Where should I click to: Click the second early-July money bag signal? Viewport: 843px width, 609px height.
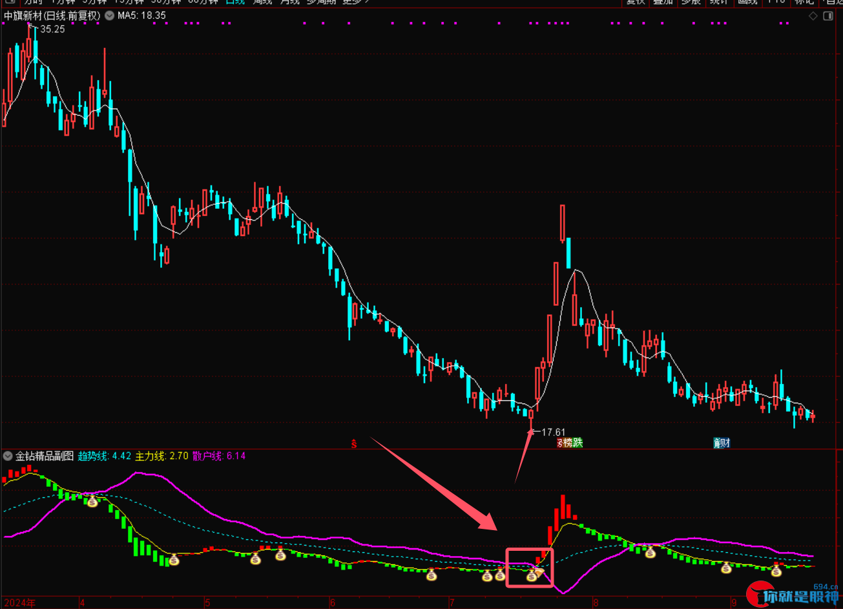(500, 575)
